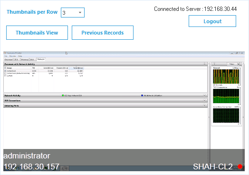Log out using the Logout button
This screenshot has height=175, width=249.
(x=212, y=21)
